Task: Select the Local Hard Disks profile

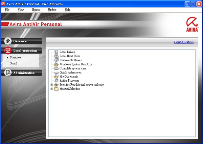Action: (x=70, y=56)
